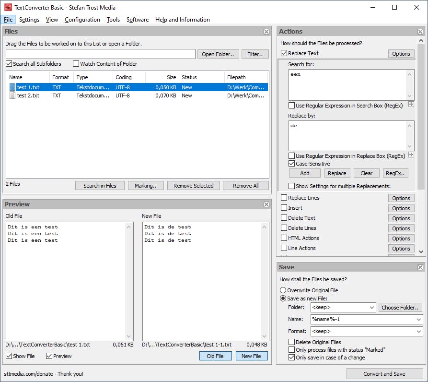This screenshot has width=428, height=382.
Task: Click the New File preview button
Action: [x=252, y=356]
